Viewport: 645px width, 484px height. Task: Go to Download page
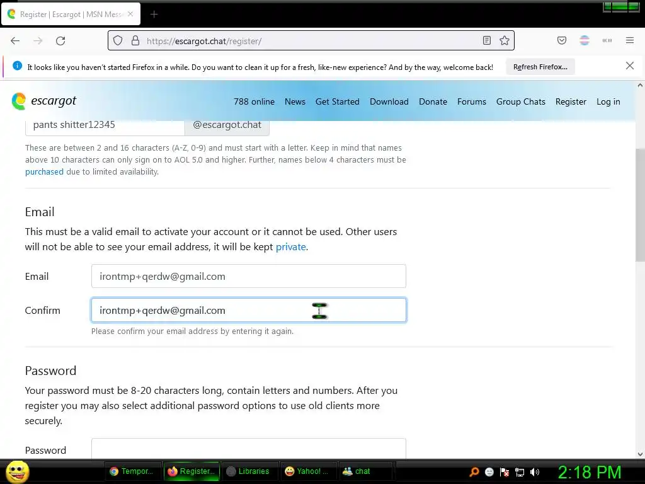pos(389,101)
